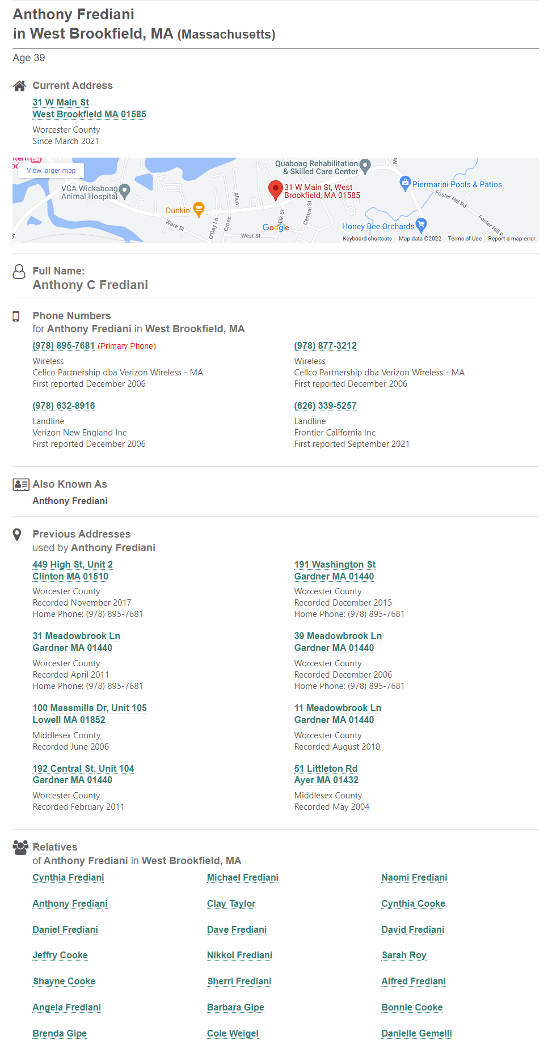
Task: Call primary phone (978) 895-7681
Action: click(64, 346)
